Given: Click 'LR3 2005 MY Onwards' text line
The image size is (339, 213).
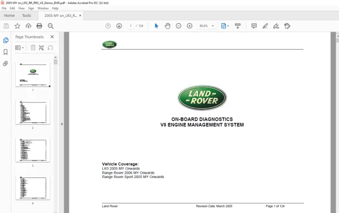Looking at the screenshot, I should (121, 168).
